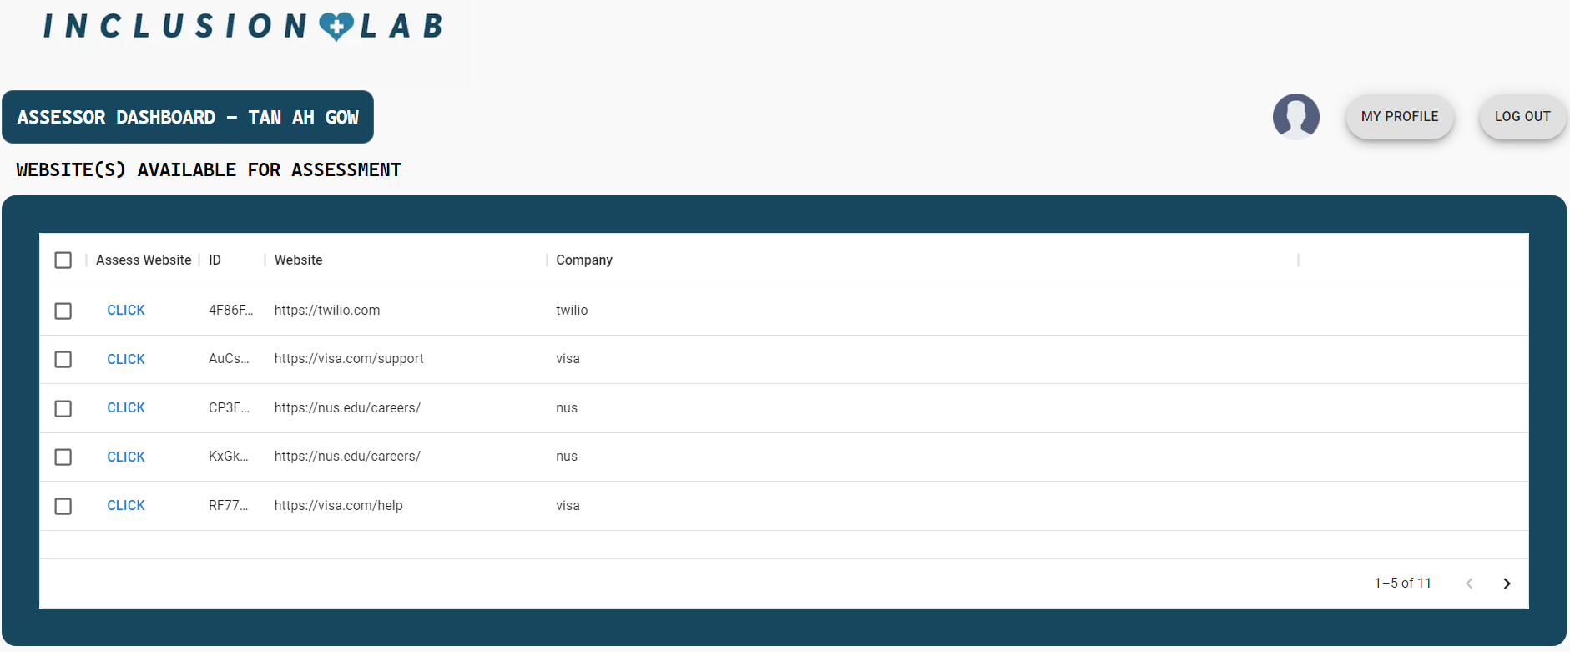Click the ID cell 4F86F...
This screenshot has width=1570, height=652.
click(x=230, y=310)
